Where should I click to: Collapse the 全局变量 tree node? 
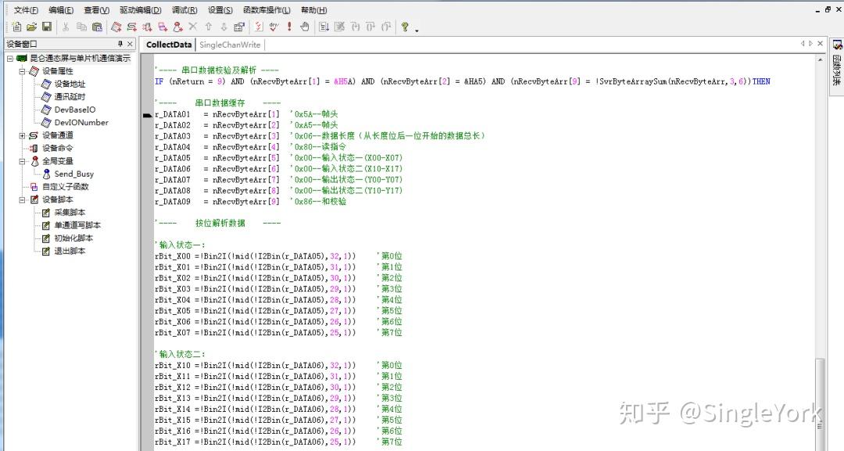point(22,161)
